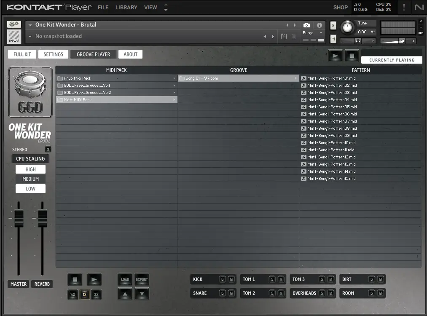Mute the SNARE channel

[x=231, y=293]
